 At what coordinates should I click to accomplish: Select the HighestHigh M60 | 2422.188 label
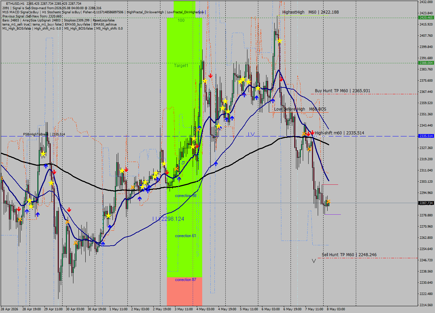[x=310, y=12]
